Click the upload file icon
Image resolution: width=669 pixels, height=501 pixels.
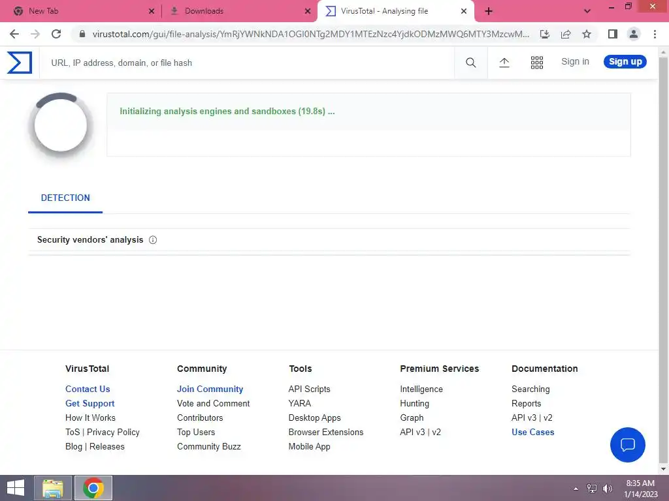coord(504,63)
